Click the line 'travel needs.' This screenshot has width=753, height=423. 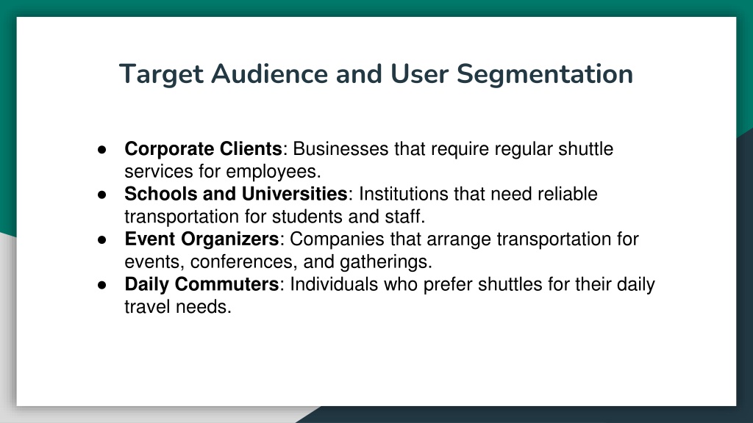[178, 306]
